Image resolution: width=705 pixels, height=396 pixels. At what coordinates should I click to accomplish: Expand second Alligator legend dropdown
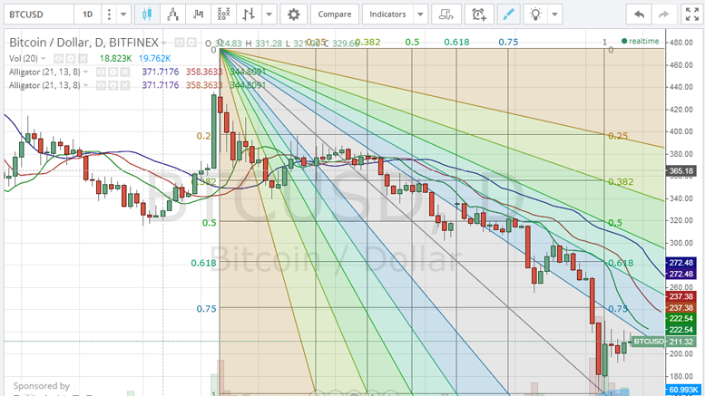(x=86, y=85)
